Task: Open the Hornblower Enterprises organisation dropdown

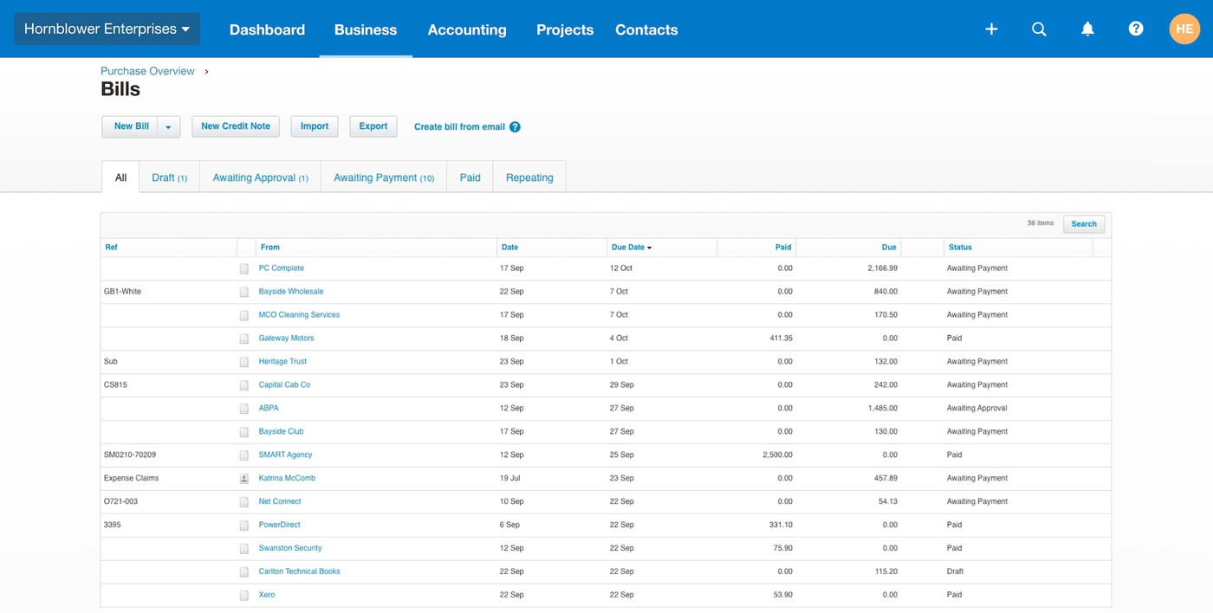Action: coord(107,29)
